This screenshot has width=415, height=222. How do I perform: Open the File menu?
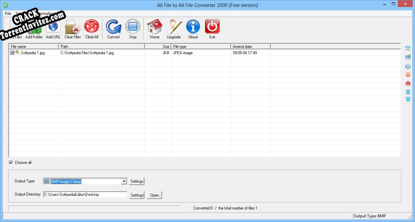point(7,13)
